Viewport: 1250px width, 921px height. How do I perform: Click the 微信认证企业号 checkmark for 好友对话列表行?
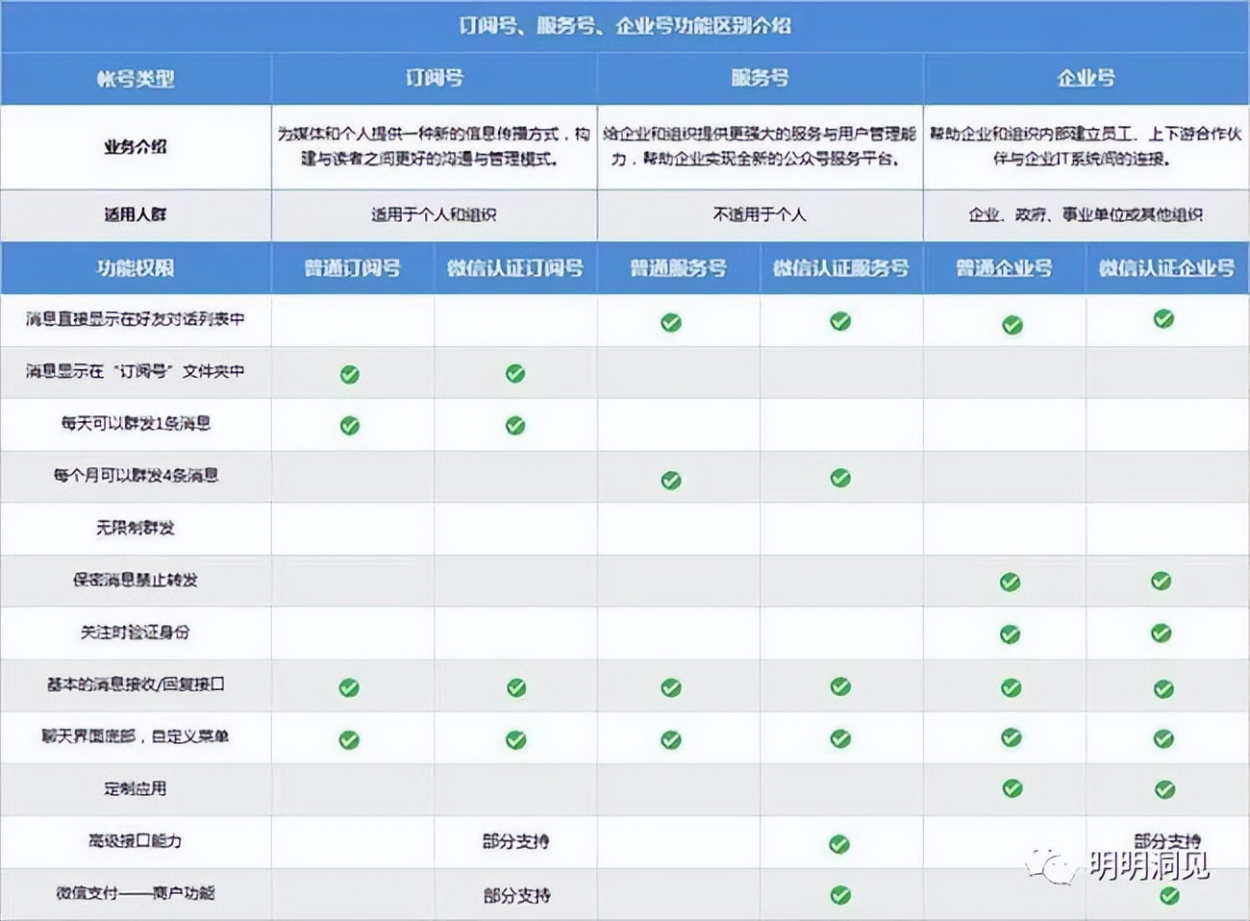(1162, 324)
